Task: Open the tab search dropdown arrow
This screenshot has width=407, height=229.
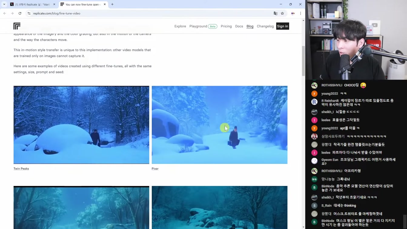Action: point(4,4)
